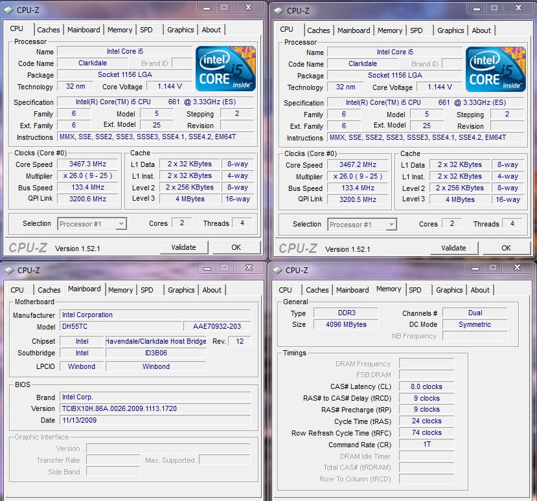
Task: Open Memory tab in top-left window
Action: [120, 30]
